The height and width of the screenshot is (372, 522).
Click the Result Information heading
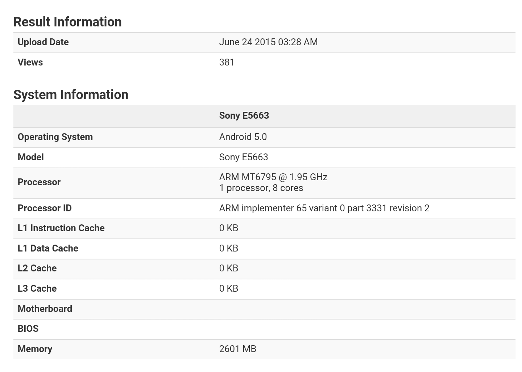tap(67, 22)
